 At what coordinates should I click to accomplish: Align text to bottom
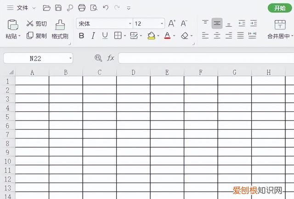coord(229,24)
